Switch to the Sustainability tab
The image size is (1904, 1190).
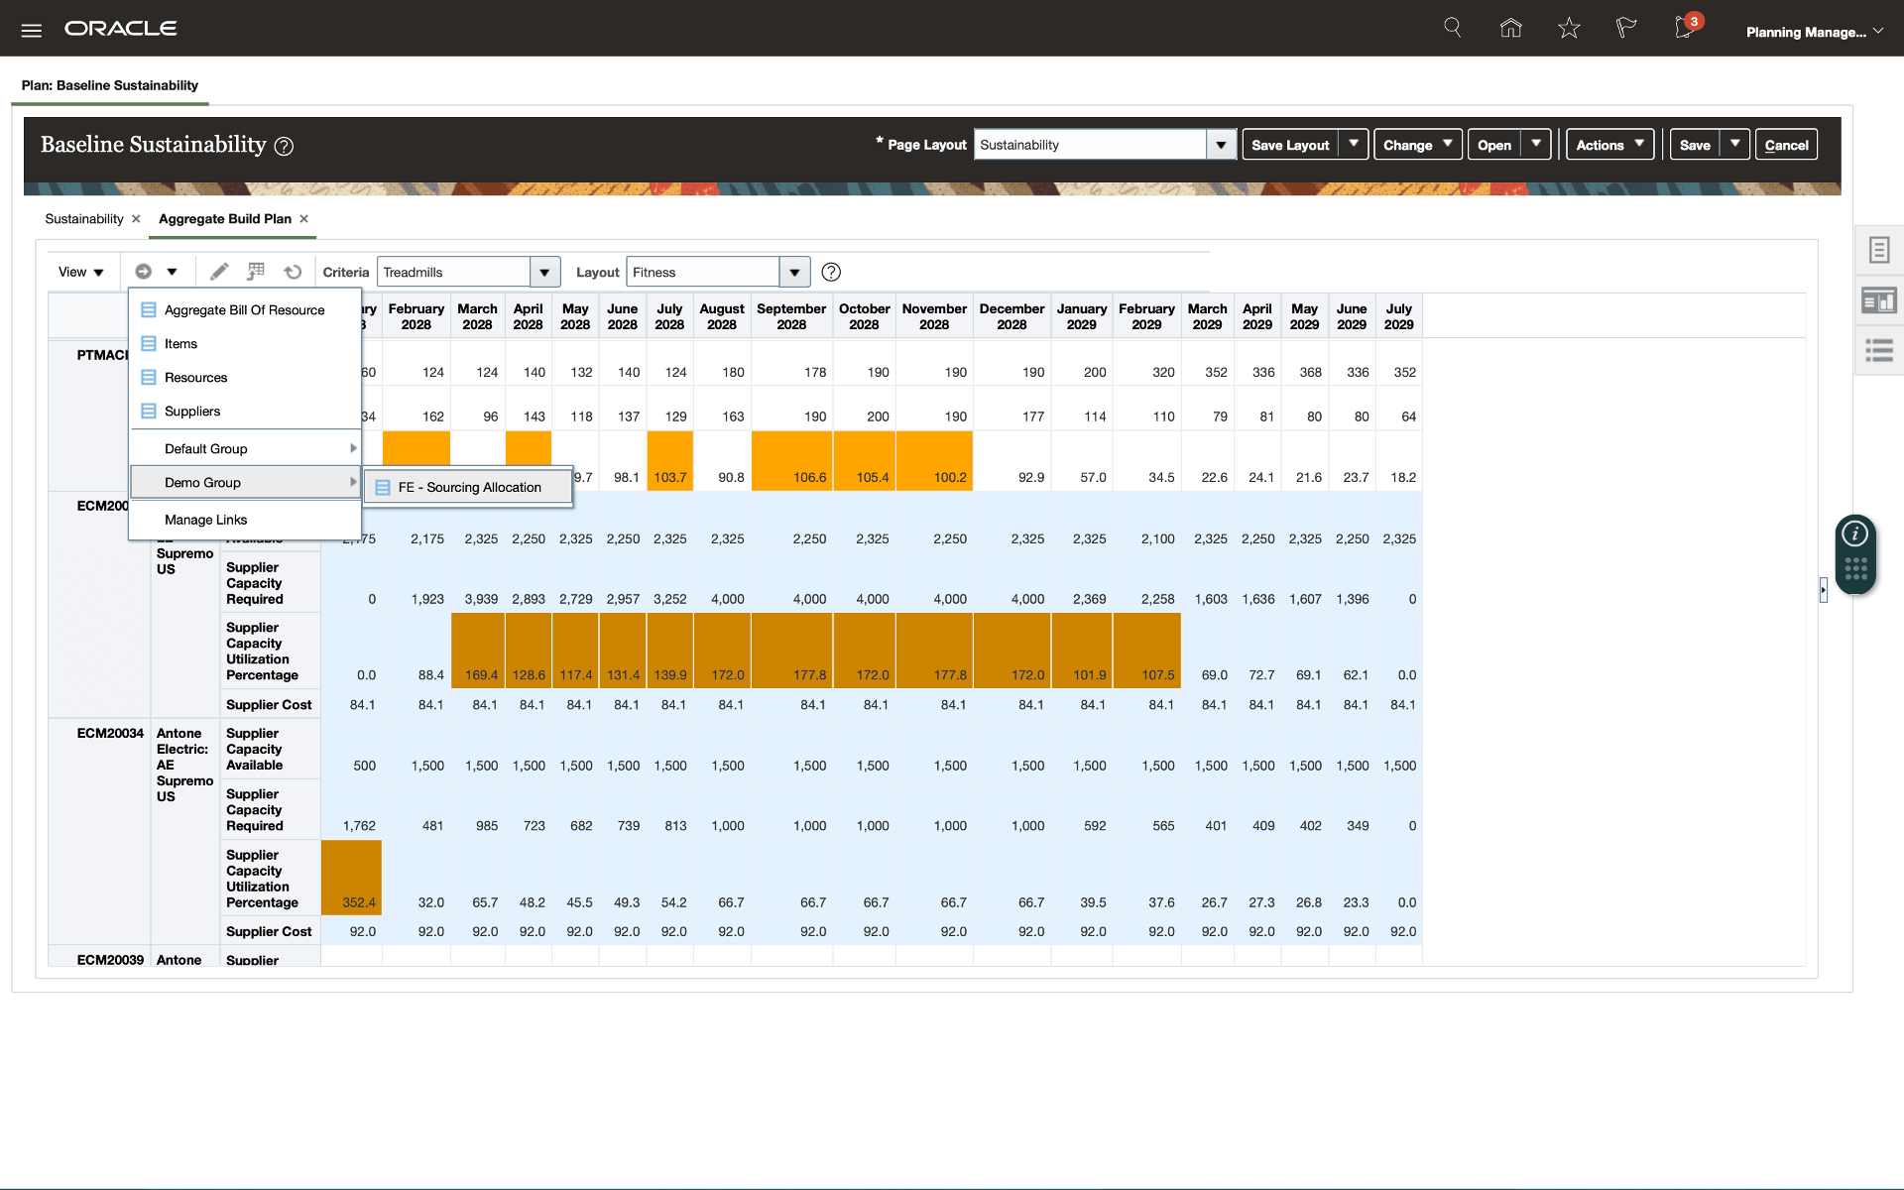pyautogui.click(x=84, y=219)
